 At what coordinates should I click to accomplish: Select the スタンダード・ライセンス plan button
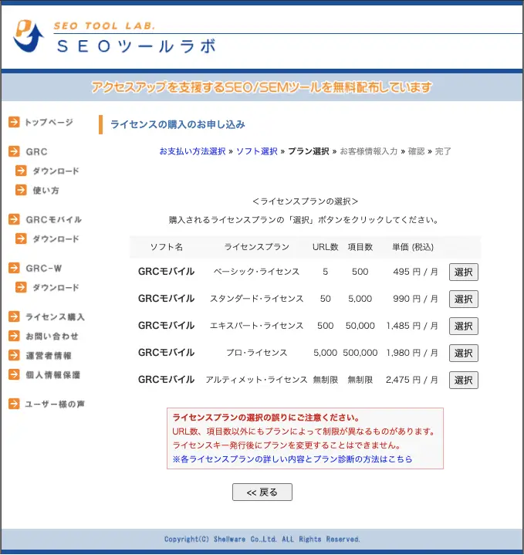coord(464,299)
